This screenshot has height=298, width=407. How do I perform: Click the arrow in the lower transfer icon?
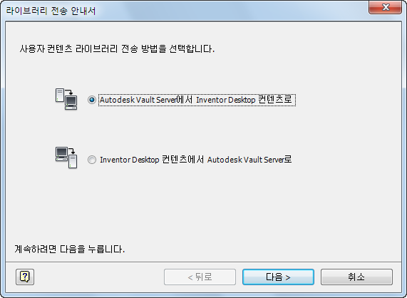71,150
